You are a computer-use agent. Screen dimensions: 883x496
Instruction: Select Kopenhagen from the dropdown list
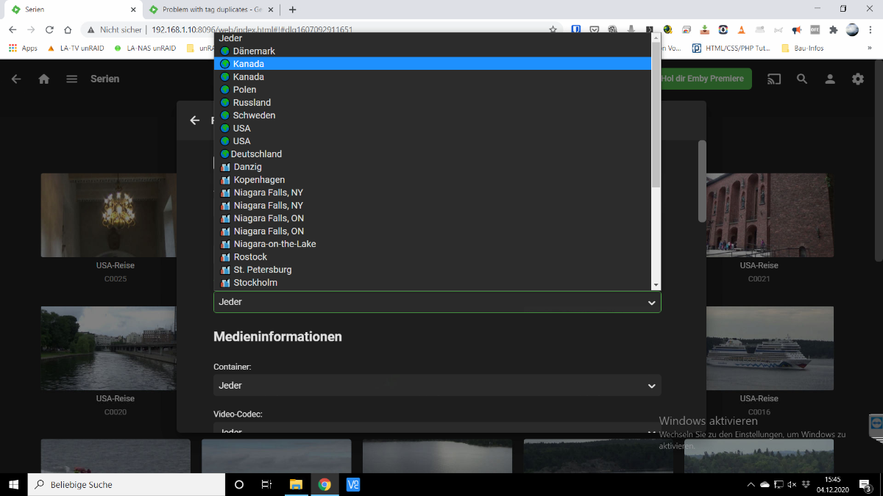coord(433,179)
